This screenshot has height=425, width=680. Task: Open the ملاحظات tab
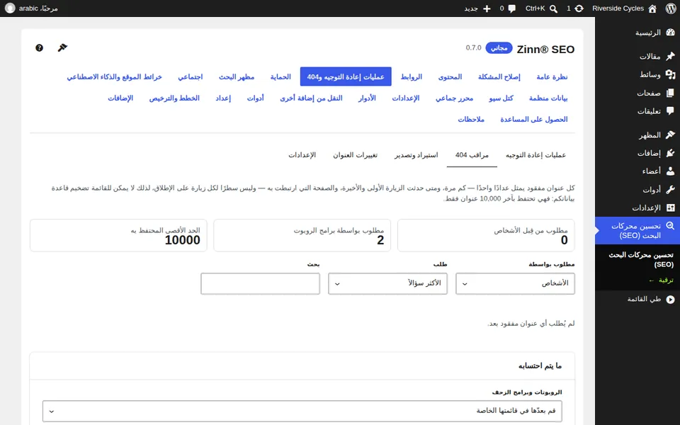tap(471, 119)
